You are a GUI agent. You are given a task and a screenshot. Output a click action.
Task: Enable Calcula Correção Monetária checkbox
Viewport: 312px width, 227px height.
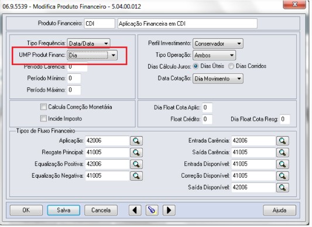[43, 107]
